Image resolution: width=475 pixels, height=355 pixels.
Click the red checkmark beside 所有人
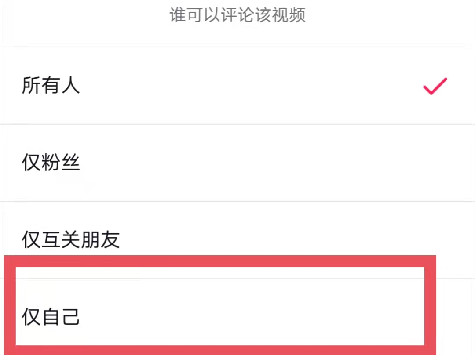435,86
